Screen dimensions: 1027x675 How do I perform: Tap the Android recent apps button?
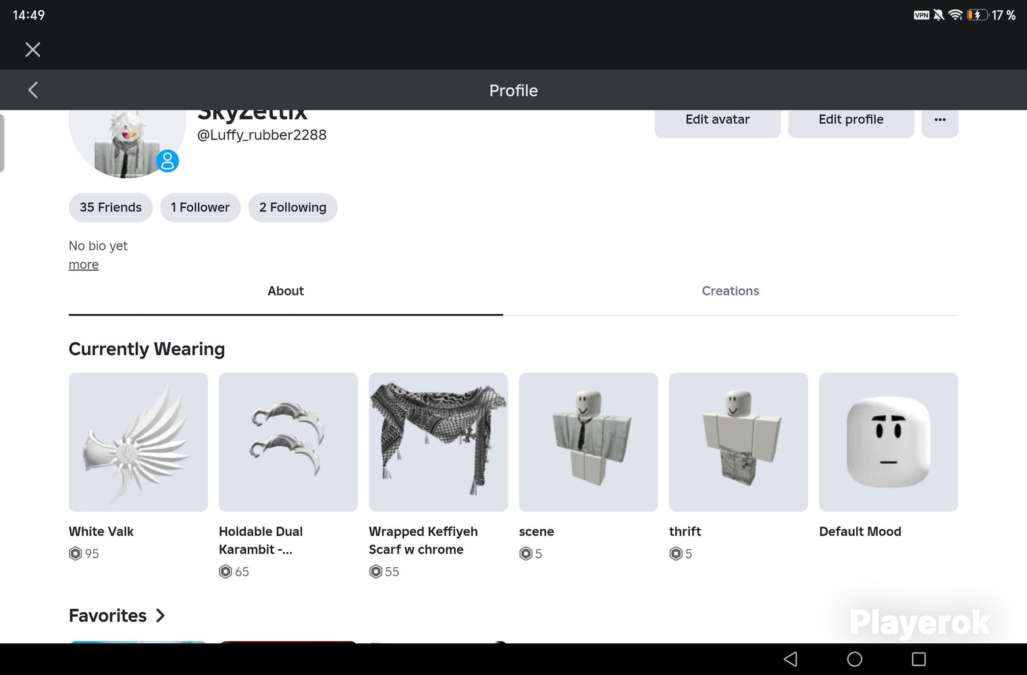click(918, 659)
